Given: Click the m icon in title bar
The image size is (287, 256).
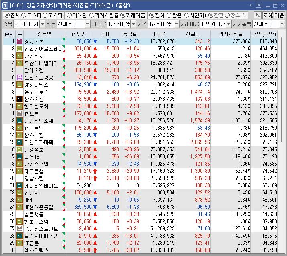Looking at the screenshot, I should [258, 6].
